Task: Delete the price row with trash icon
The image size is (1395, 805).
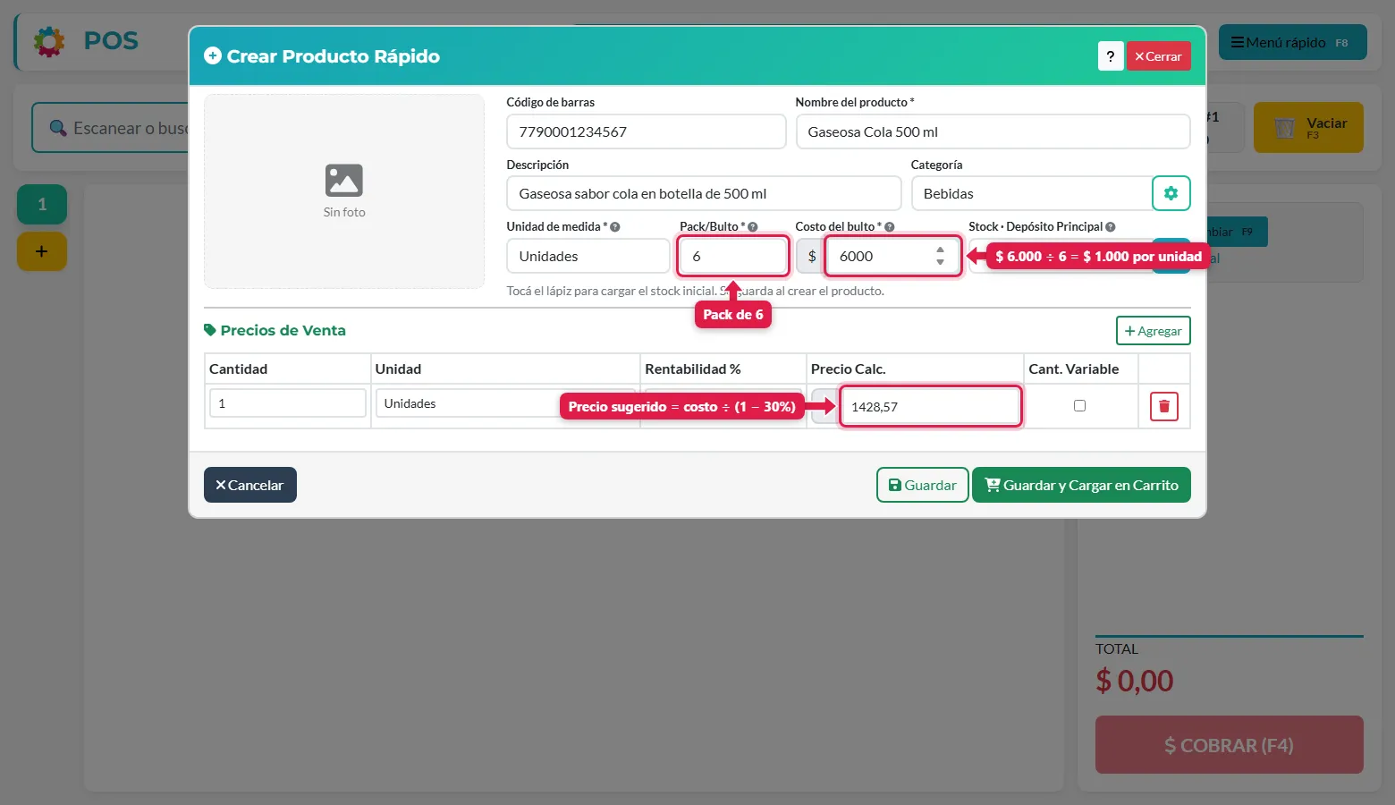Action: click(x=1163, y=406)
